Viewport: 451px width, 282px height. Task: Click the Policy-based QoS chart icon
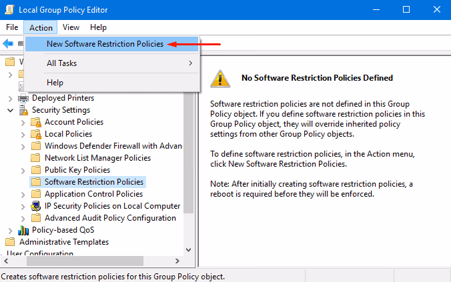click(x=23, y=230)
